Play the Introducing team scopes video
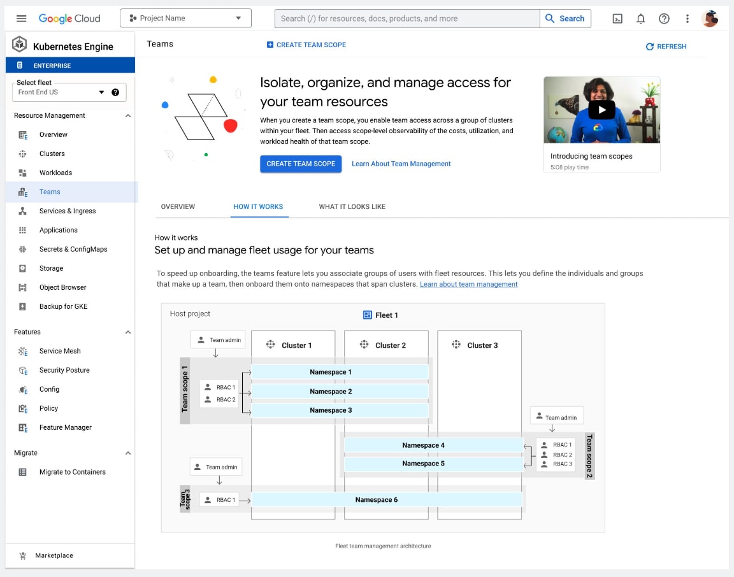This screenshot has width=734, height=577. (x=601, y=110)
